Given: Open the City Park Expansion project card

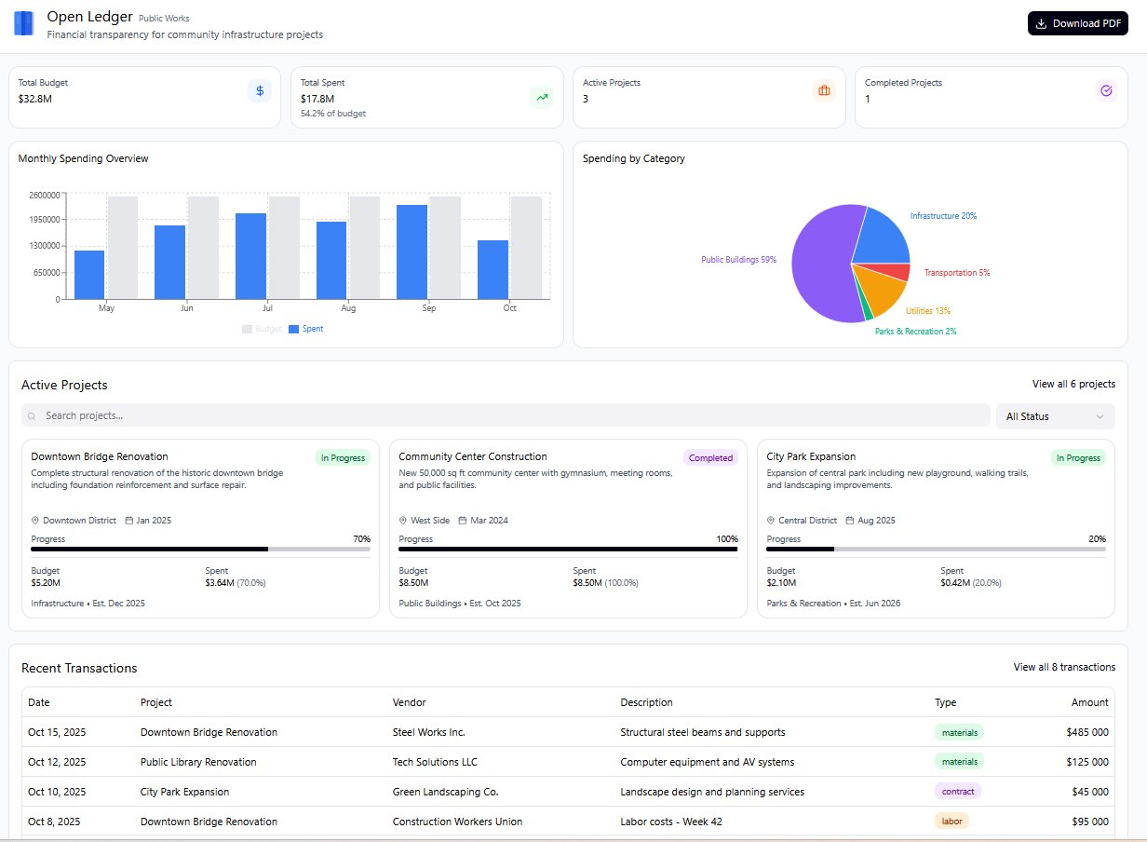Looking at the screenshot, I should coord(935,527).
